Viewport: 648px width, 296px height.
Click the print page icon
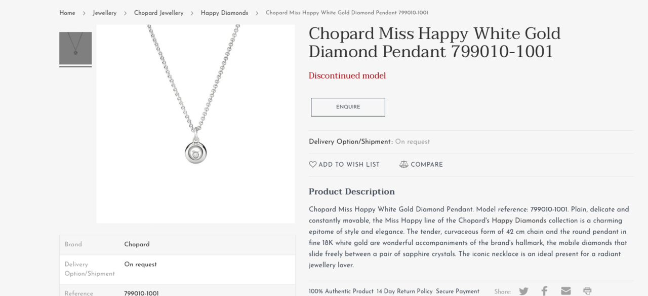point(587,291)
